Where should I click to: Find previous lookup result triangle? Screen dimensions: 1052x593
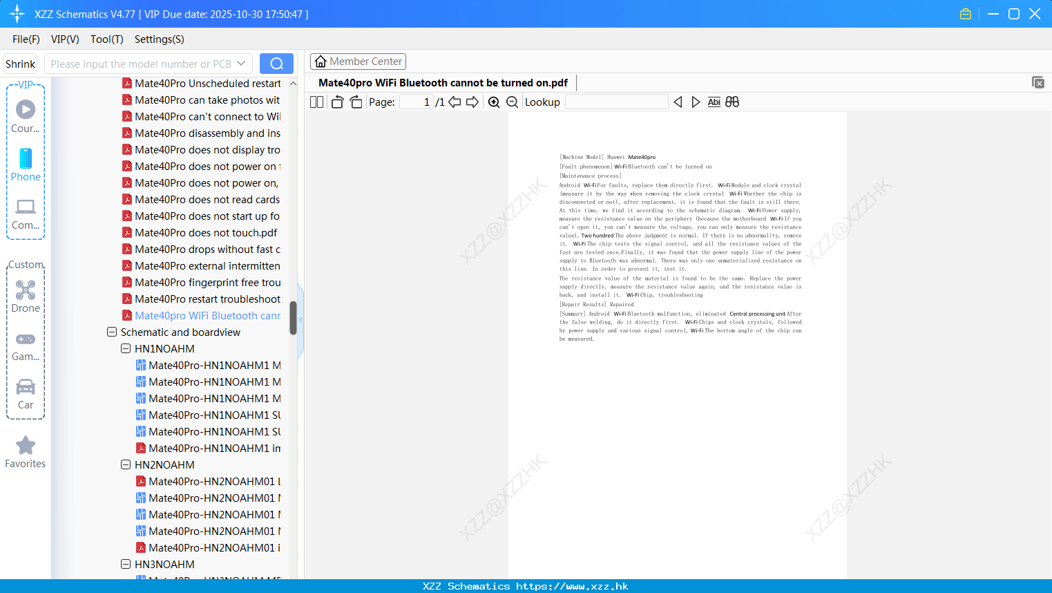[x=678, y=102]
